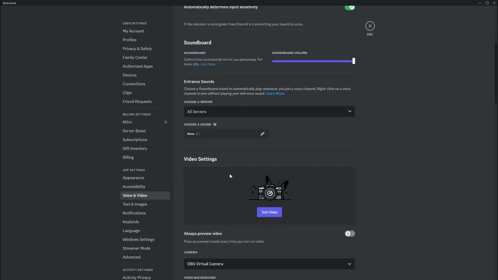This screenshot has height=280, width=498.
Task: Go to Keybinds settings
Action: (x=131, y=222)
